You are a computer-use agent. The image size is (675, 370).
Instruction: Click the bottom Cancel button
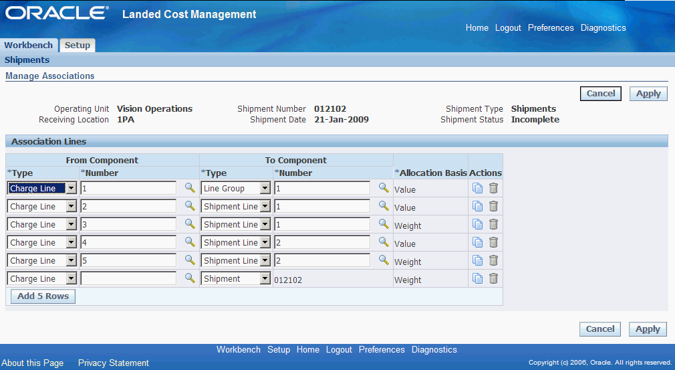pos(600,329)
